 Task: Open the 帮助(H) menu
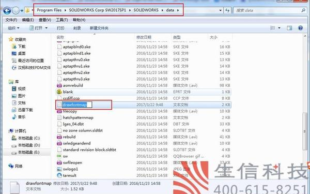click(79, 20)
